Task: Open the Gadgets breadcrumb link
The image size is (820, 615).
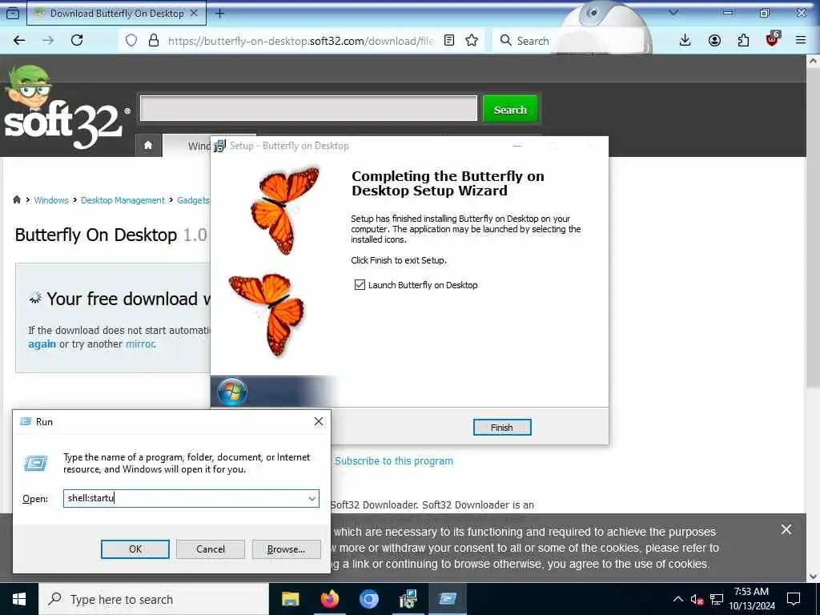Action: [x=193, y=200]
